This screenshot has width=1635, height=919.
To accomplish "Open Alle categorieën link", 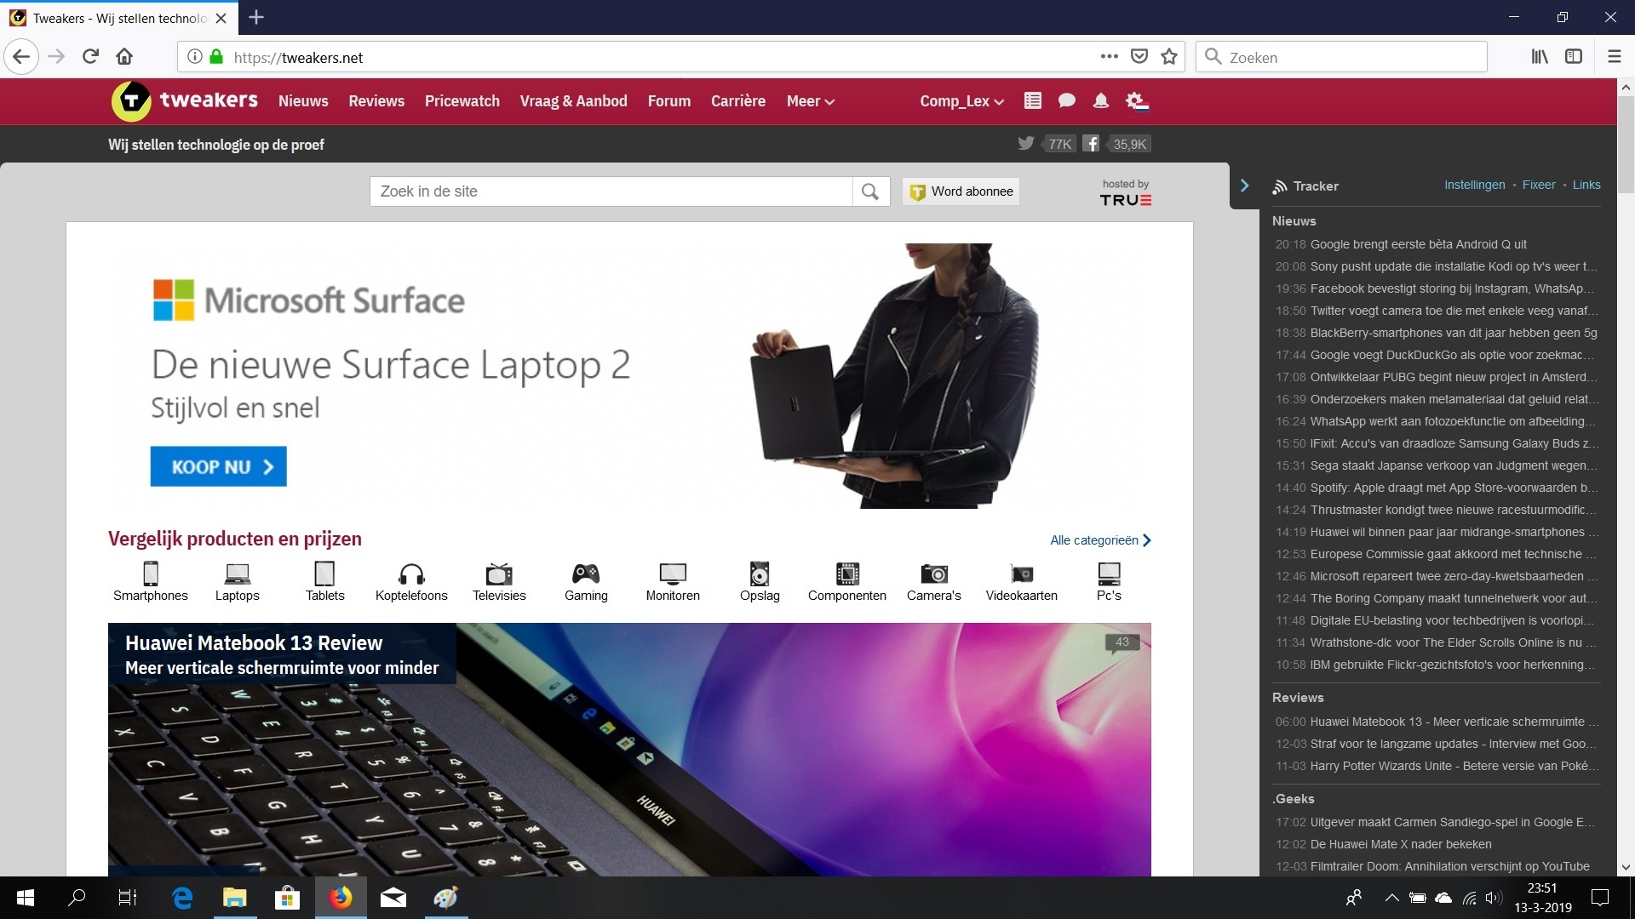I will [1100, 540].
